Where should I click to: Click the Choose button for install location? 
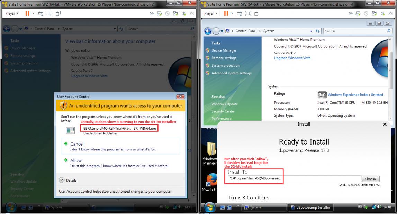point(370,179)
